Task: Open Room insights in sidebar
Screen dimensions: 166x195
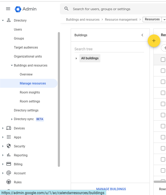Action: (30, 92)
